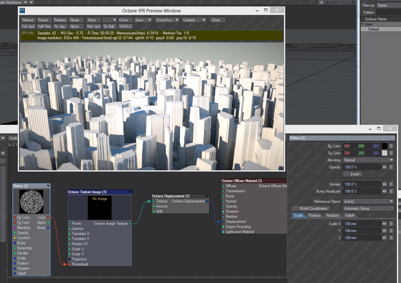The height and width of the screenshot is (283, 401).
Task: Click the Automatic Sizing button
Action: (368, 209)
